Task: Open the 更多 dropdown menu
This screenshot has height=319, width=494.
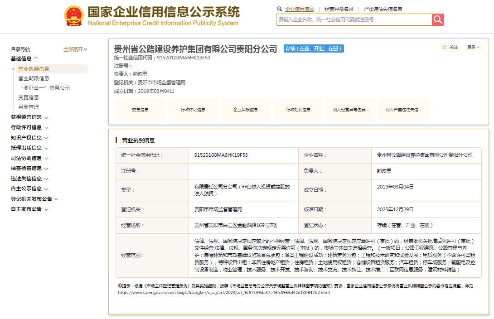Action: click(x=473, y=47)
